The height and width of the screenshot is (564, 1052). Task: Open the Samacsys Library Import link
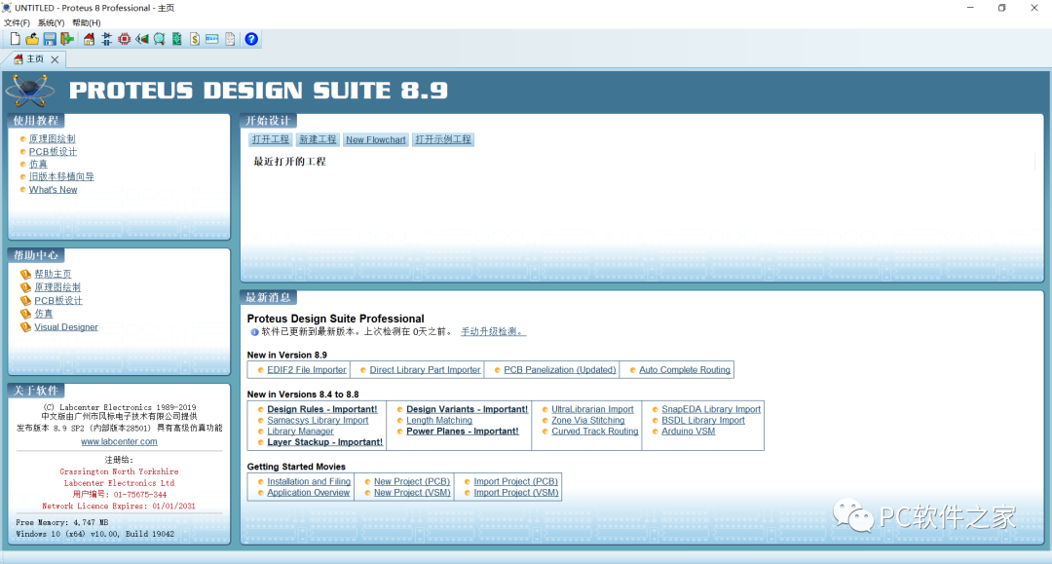tap(318, 421)
